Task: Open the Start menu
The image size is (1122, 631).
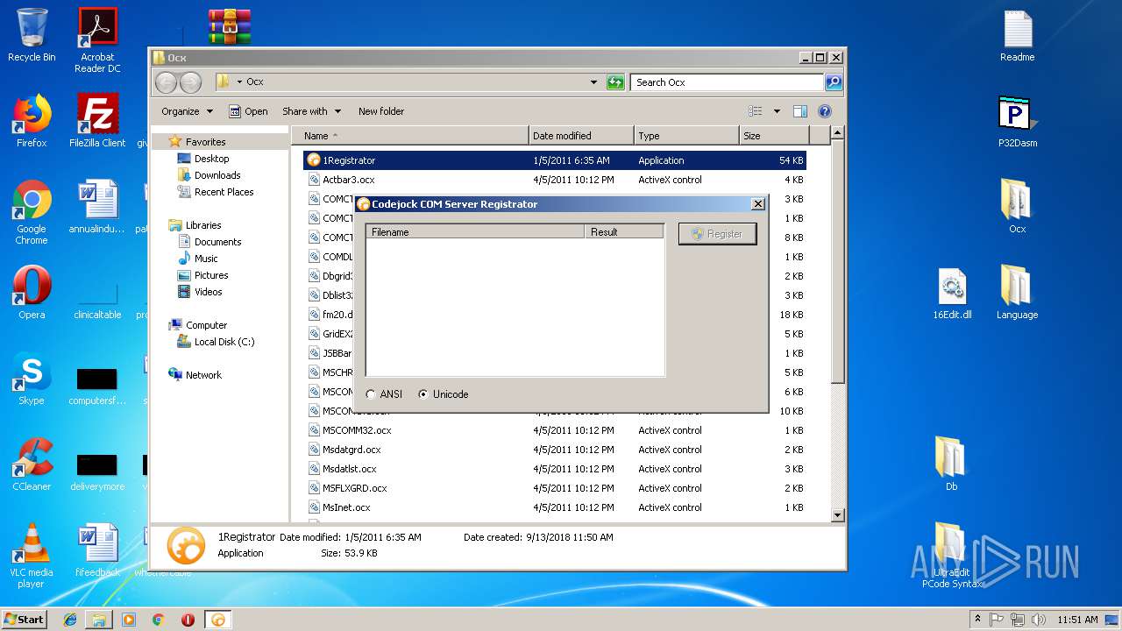Action: 24,619
